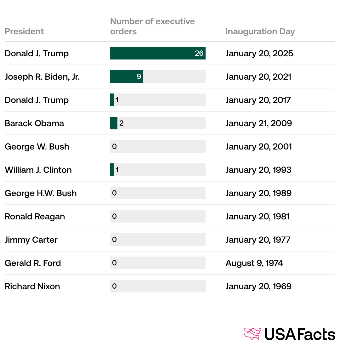Click the Jimmy Carter row name
Viewport: 340px width, 345px height.
[x=31, y=240]
